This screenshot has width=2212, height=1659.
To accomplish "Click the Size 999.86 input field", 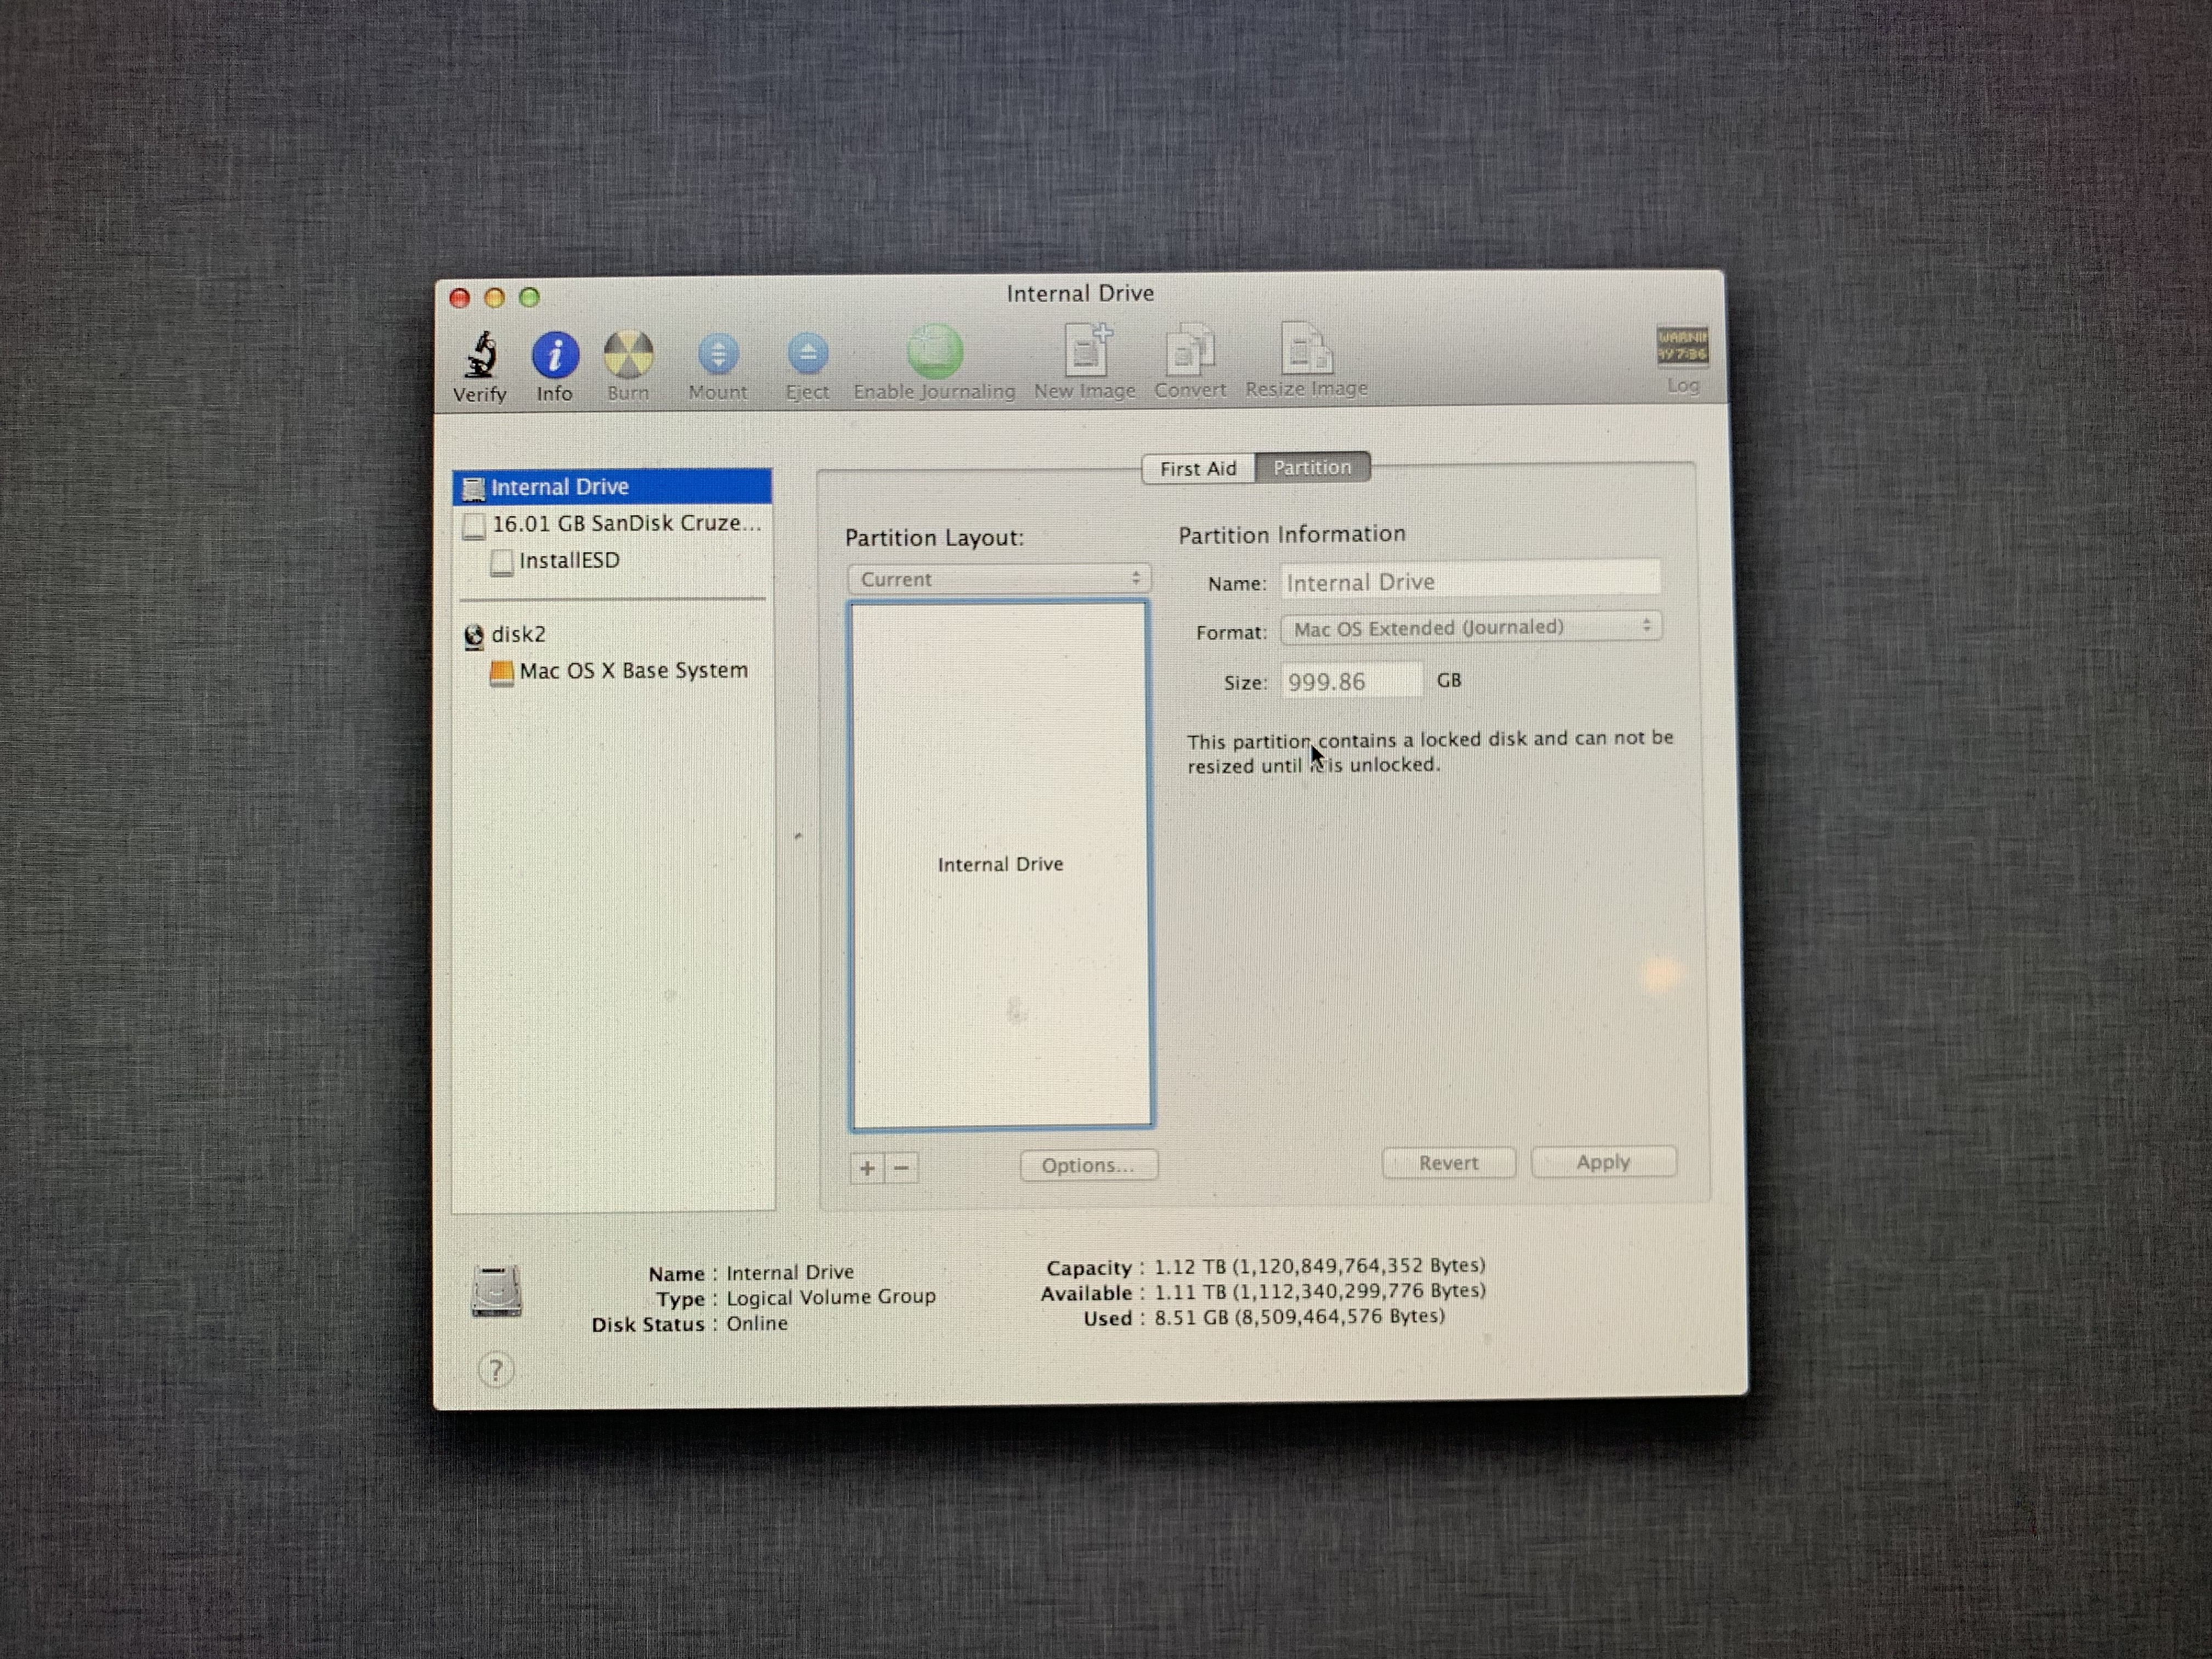I will (x=1351, y=681).
